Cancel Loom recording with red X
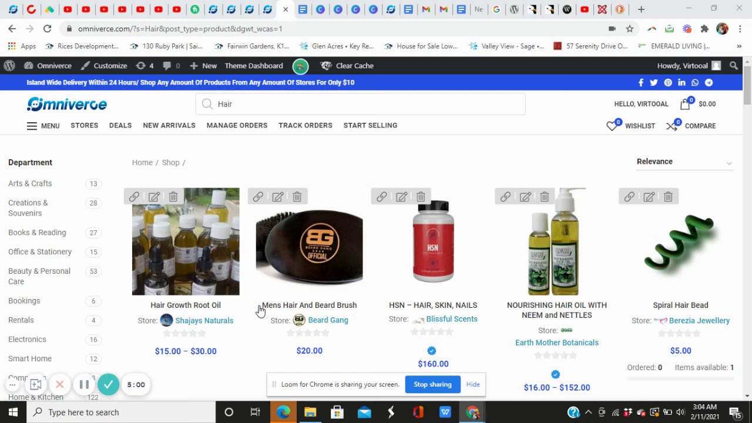Image resolution: width=752 pixels, height=423 pixels. (60, 385)
